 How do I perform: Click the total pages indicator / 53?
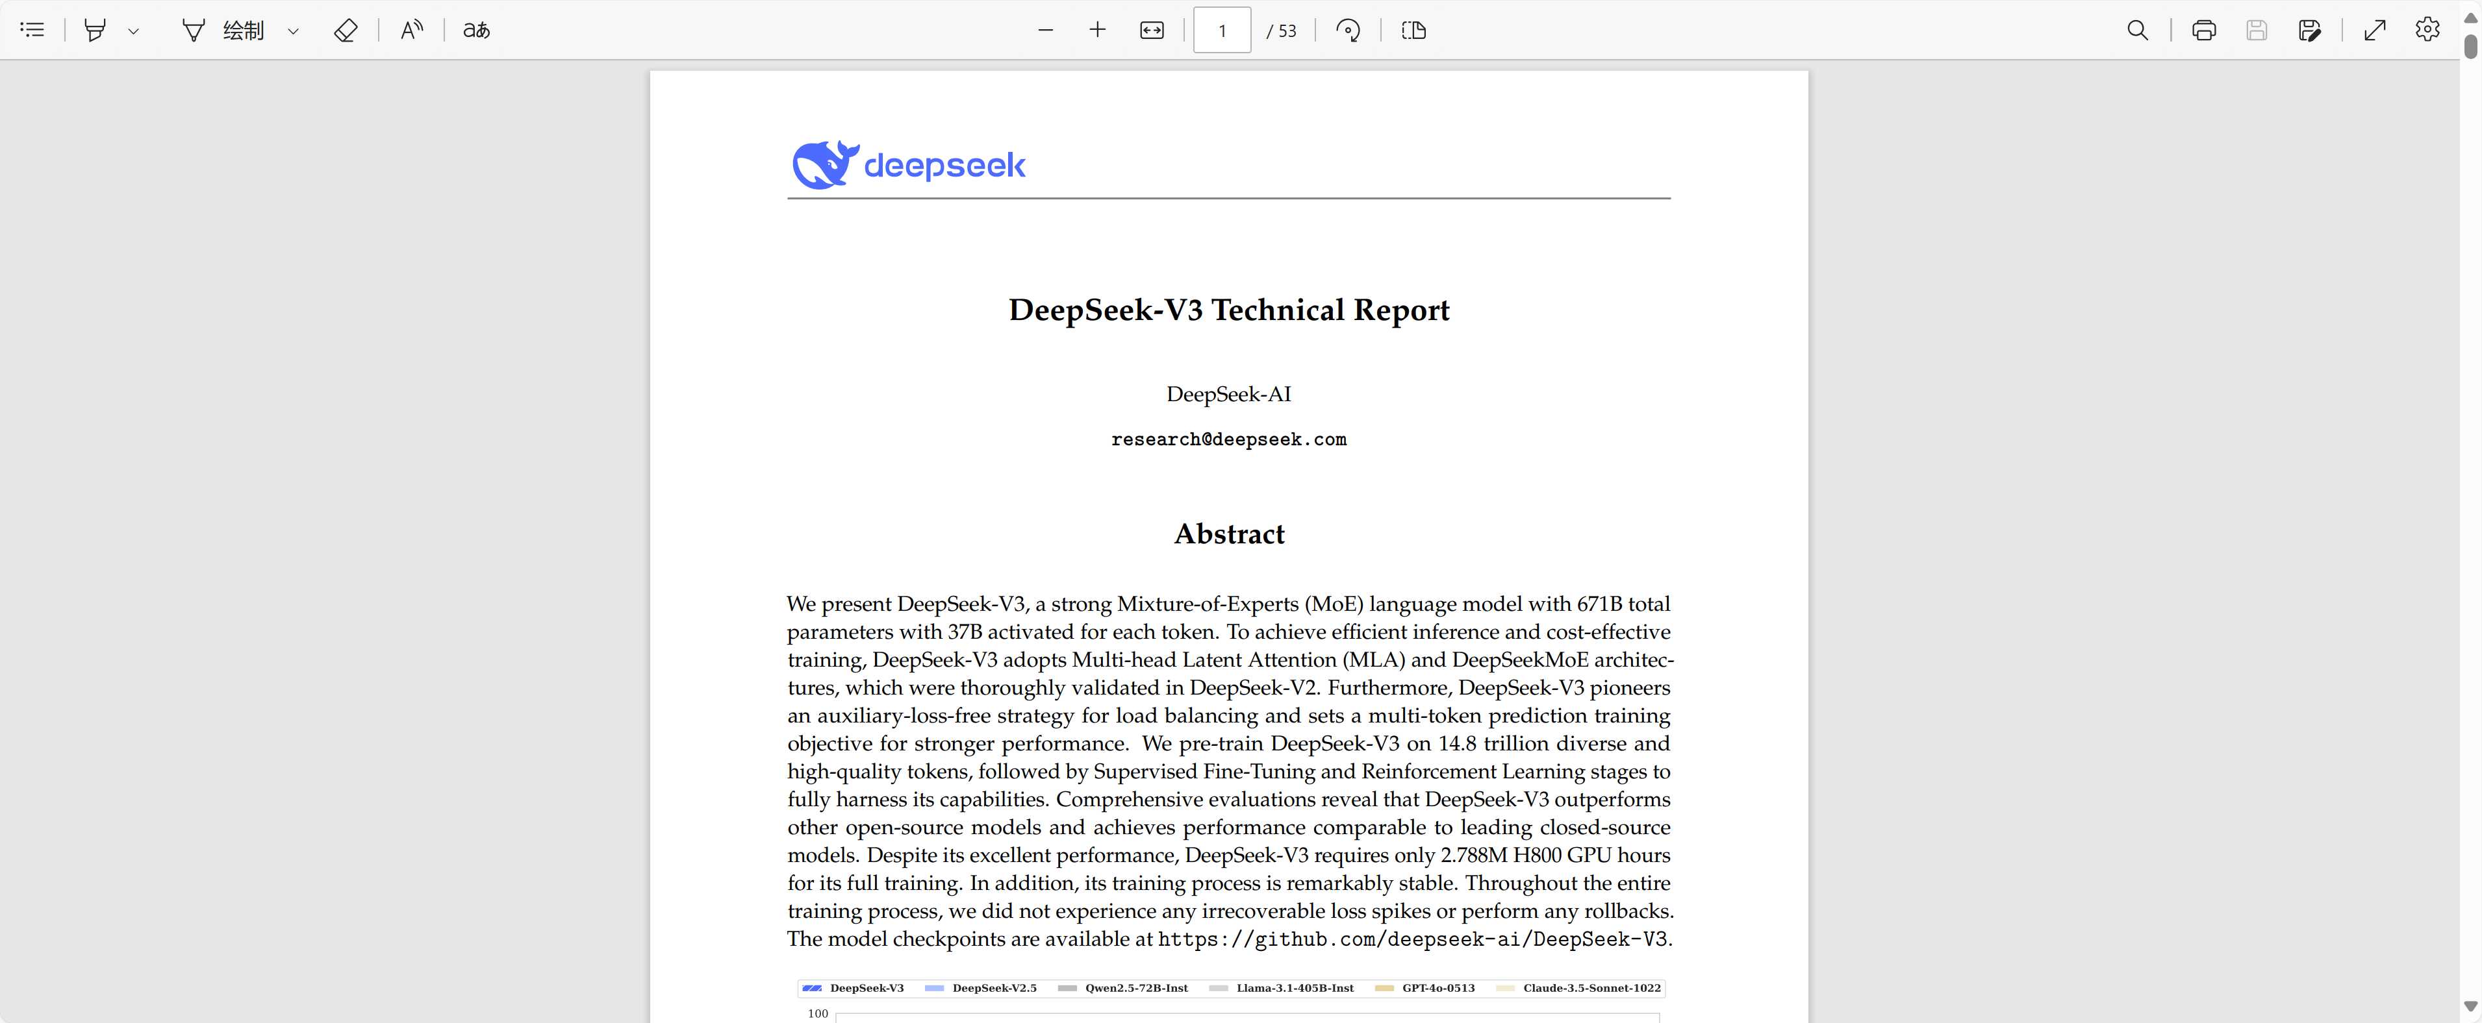click(1282, 31)
